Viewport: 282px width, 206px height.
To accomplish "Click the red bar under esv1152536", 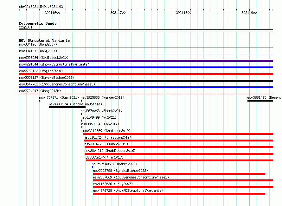I will [x=183, y=187].
